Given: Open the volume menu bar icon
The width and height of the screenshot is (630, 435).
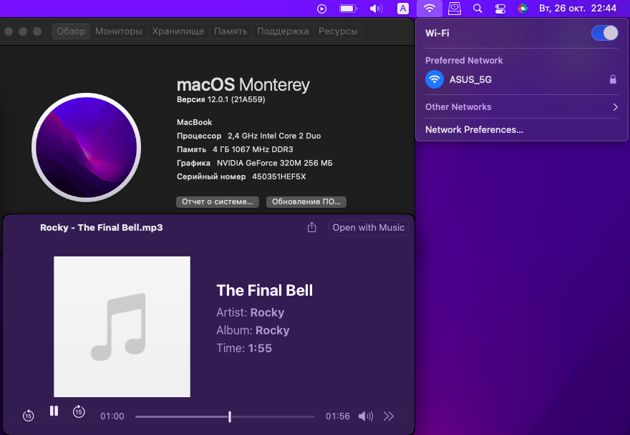Looking at the screenshot, I should click(376, 9).
